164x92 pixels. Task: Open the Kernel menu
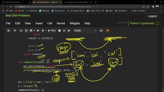click(x=61, y=23)
